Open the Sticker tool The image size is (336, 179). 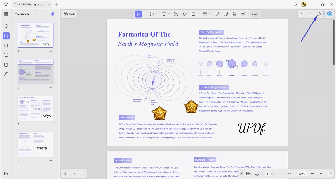226,14
